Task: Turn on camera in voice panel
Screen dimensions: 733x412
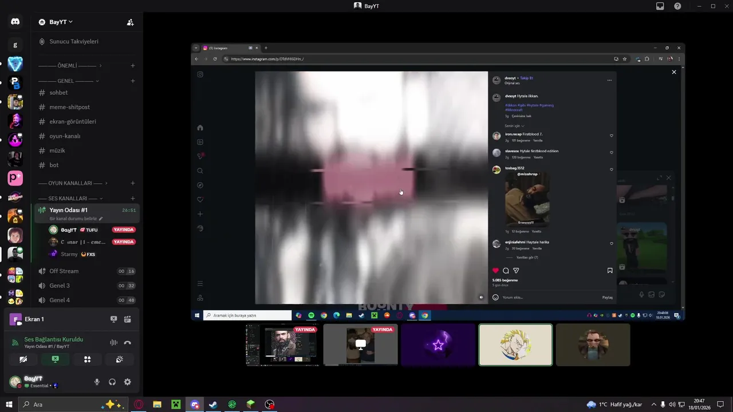Action: [23, 359]
